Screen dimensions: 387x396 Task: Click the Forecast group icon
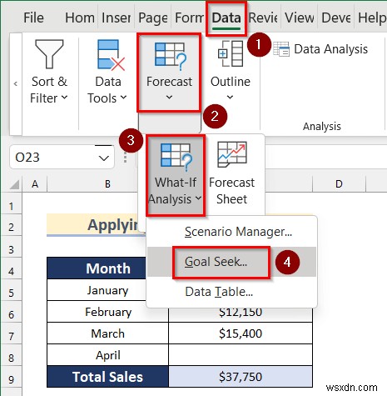pyautogui.click(x=171, y=55)
